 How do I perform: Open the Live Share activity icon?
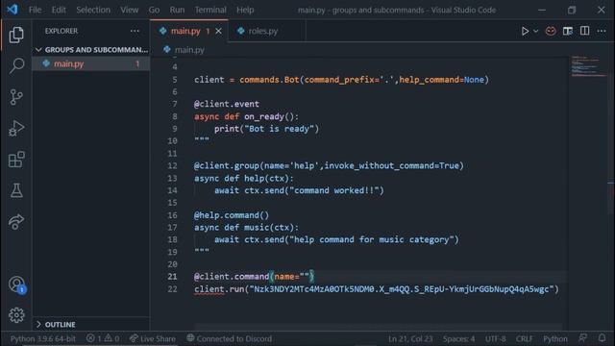tap(16, 222)
